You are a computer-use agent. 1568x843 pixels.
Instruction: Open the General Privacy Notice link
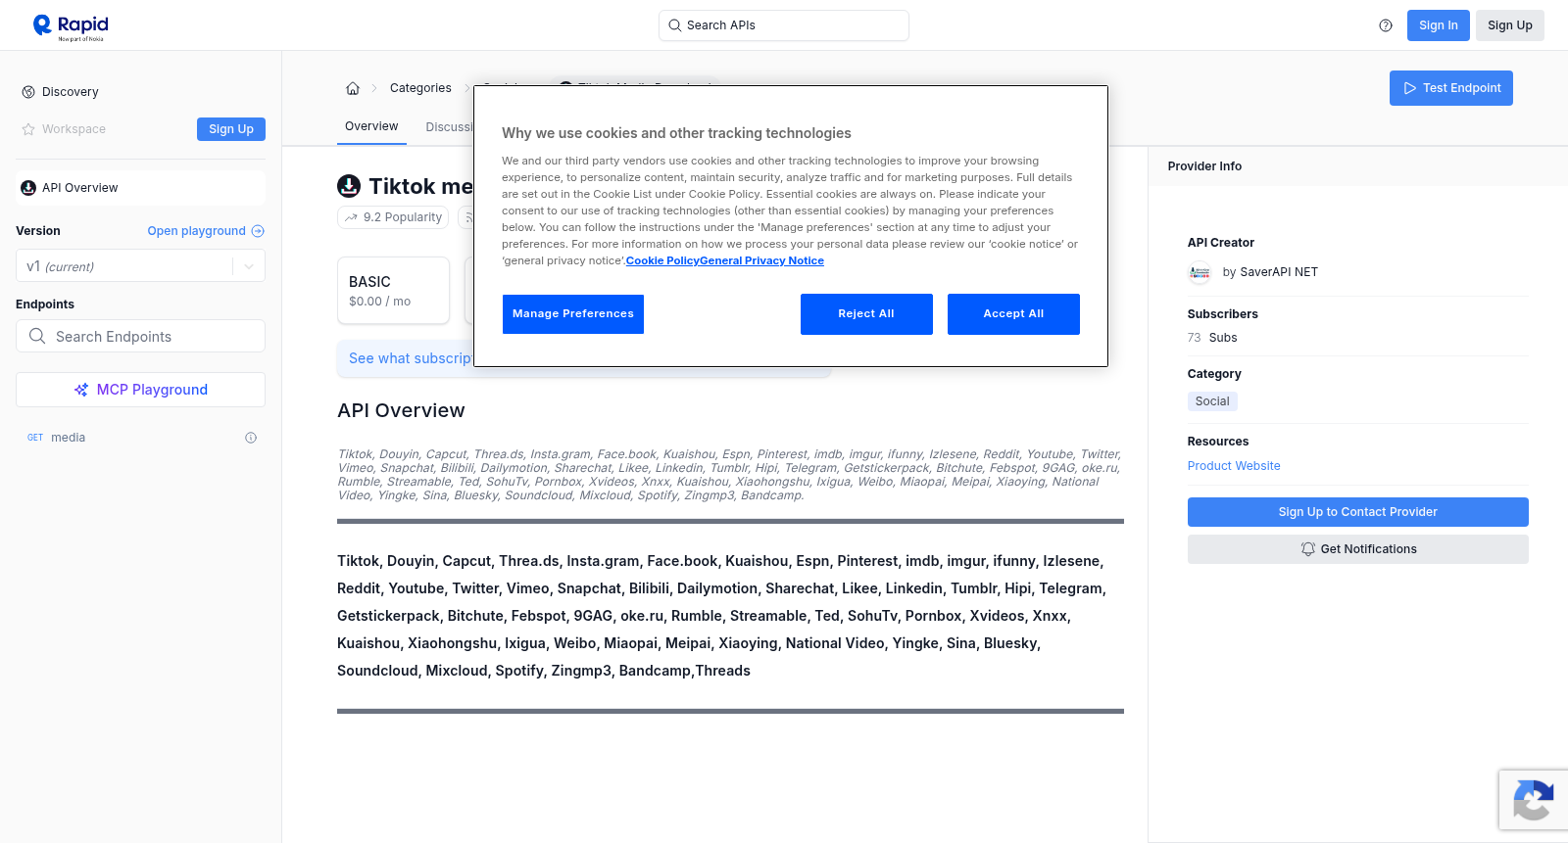tap(761, 260)
